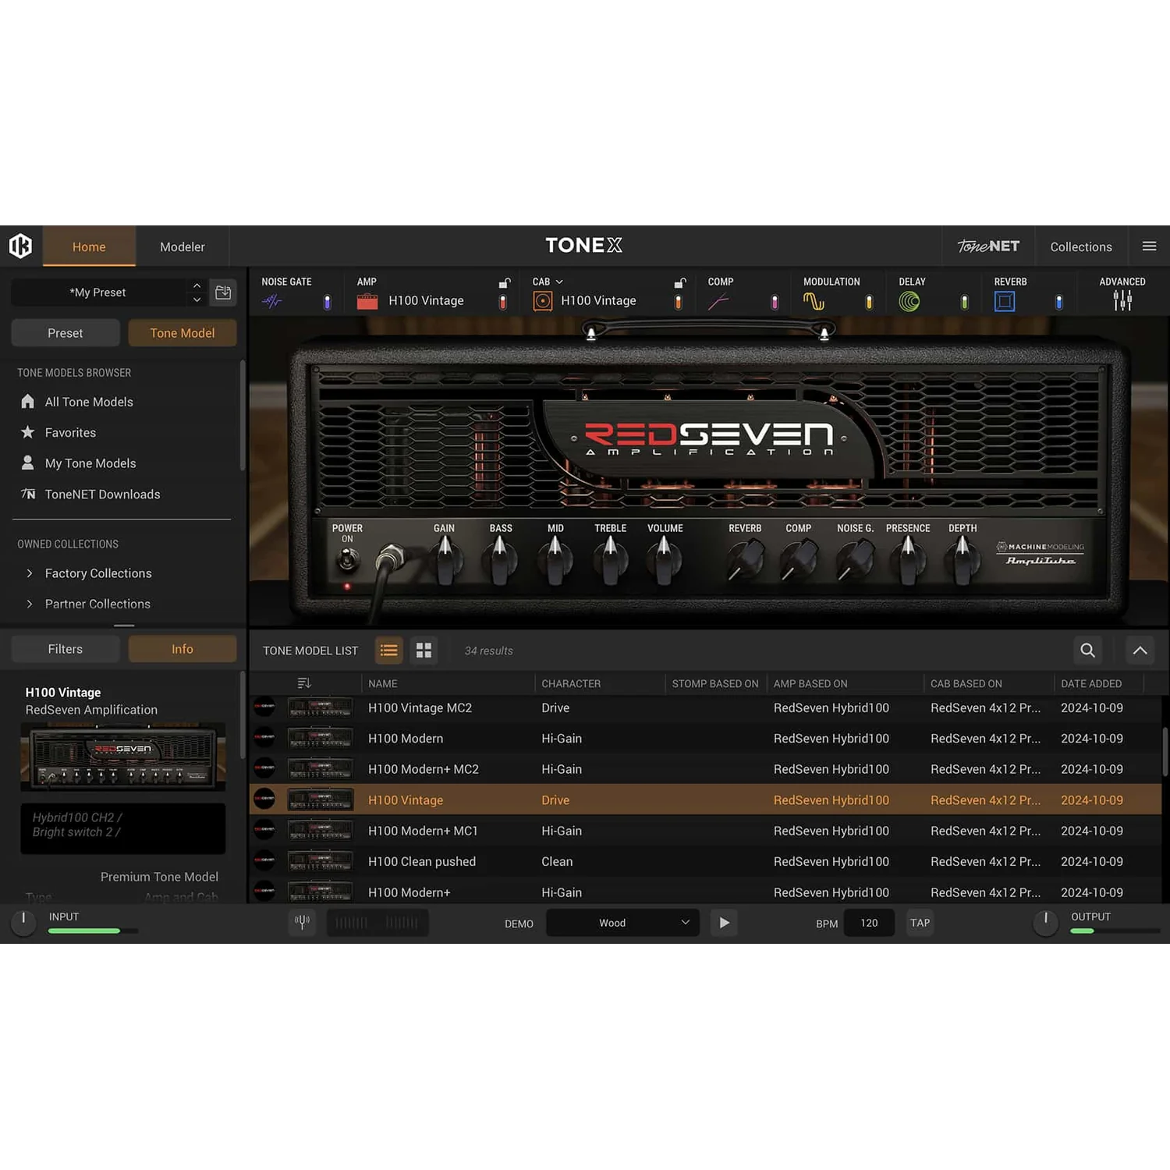The image size is (1170, 1170).
Task: Switch to the Modeler tab
Action: (183, 246)
